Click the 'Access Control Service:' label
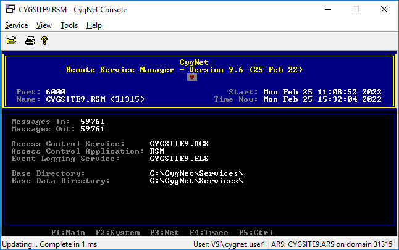The width and height of the screenshot is (399, 250). tap(68, 143)
